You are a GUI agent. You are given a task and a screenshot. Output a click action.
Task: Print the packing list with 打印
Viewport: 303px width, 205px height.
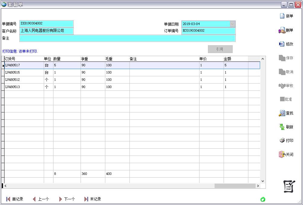(282, 140)
